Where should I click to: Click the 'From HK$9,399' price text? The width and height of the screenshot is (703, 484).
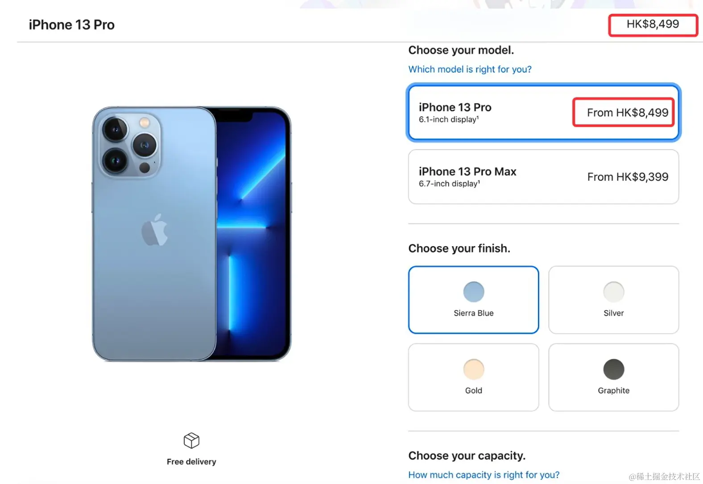pos(628,177)
